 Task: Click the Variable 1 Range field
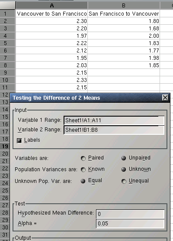pyautogui.click(x=114, y=120)
